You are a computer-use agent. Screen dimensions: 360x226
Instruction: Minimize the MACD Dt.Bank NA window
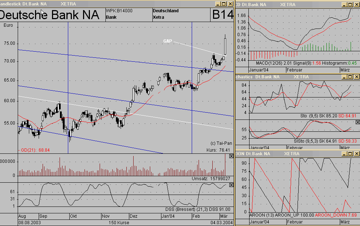point(344,5)
